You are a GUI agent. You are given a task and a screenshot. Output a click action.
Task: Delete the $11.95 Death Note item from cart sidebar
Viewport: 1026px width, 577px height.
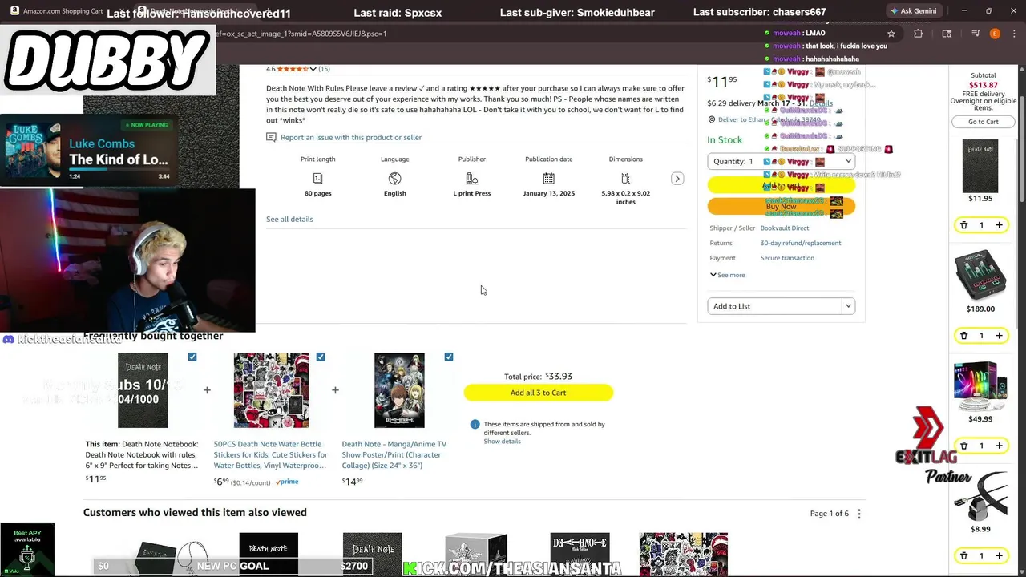coord(964,225)
